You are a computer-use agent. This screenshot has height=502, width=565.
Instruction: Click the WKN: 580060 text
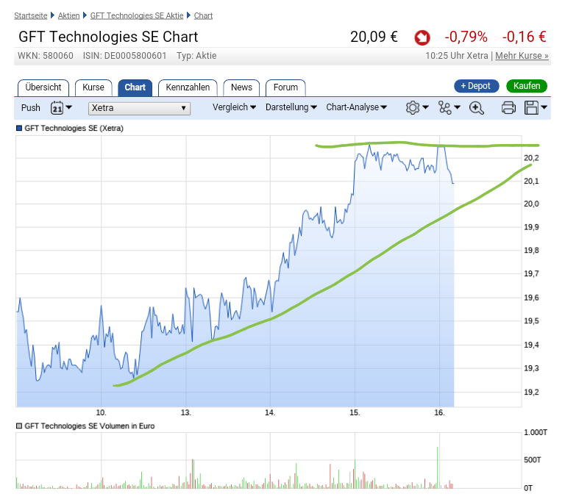(x=46, y=56)
